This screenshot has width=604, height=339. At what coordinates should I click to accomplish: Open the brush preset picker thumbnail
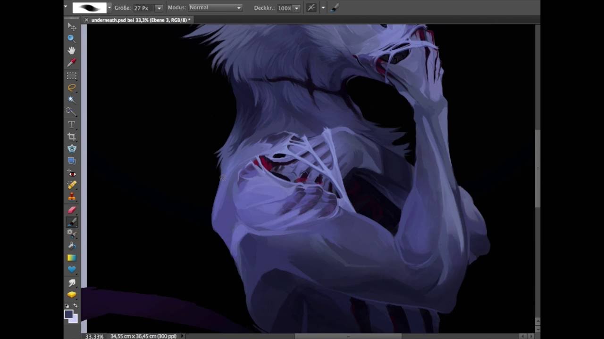(x=89, y=8)
